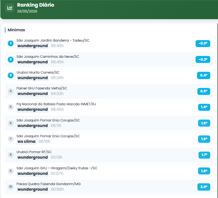Click the ws clima source tag

(27, 141)
